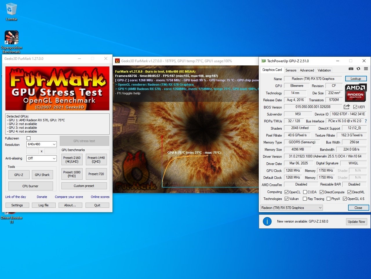This screenshot has width=371, height=279.
Task: Toggle the Fullscreen checkbox in FurMark
Action: (x=28, y=138)
